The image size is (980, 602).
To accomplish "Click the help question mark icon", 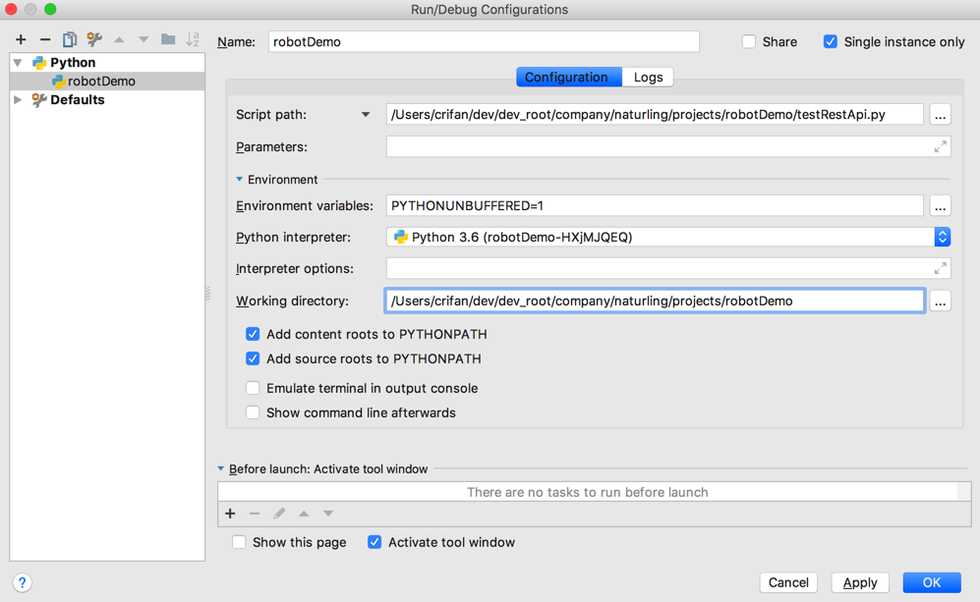I will coord(23,582).
